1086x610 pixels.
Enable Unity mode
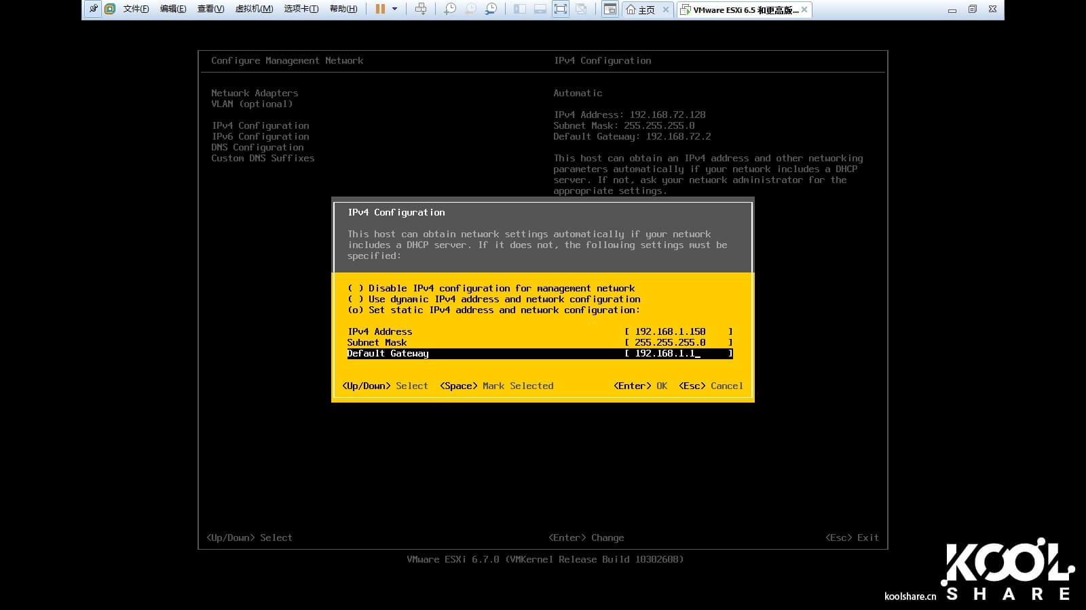(x=581, y=9)
